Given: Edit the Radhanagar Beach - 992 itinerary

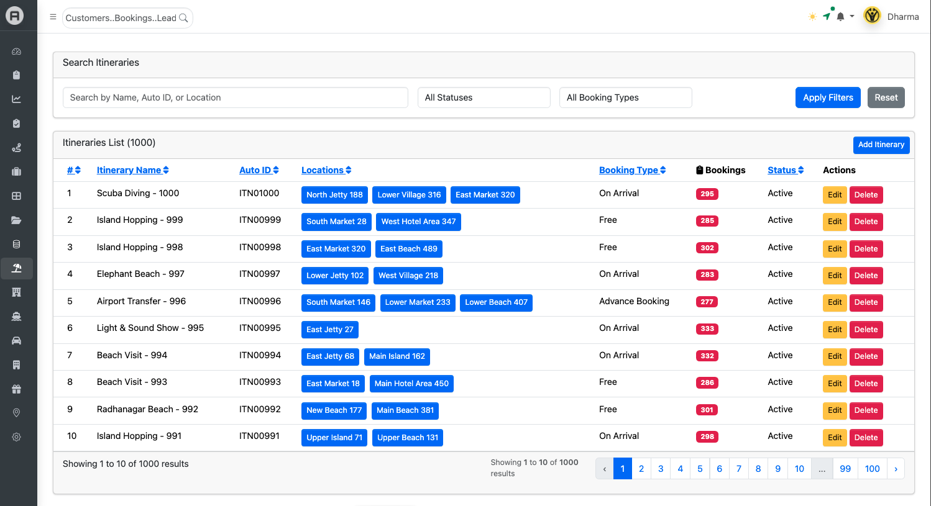Looking at the screenshot, I should click(x=835, y=410).
